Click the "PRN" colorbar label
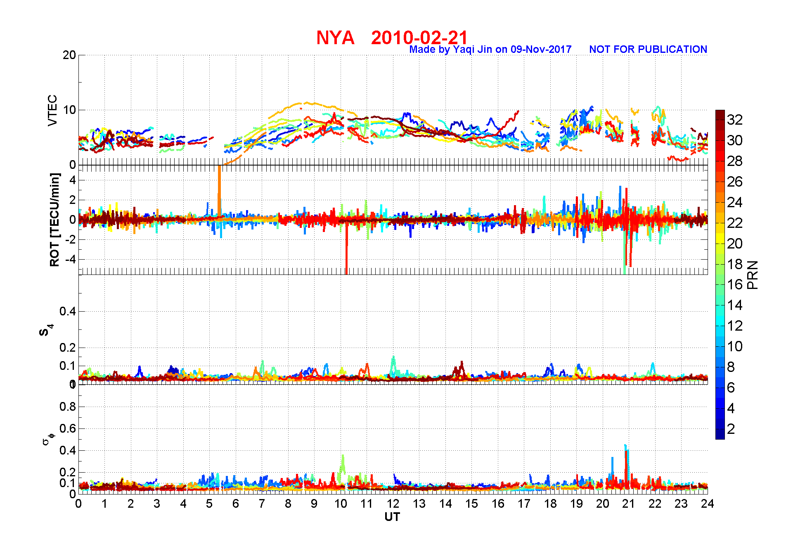Screen dimensions: 786x549 tap(753, 274)
